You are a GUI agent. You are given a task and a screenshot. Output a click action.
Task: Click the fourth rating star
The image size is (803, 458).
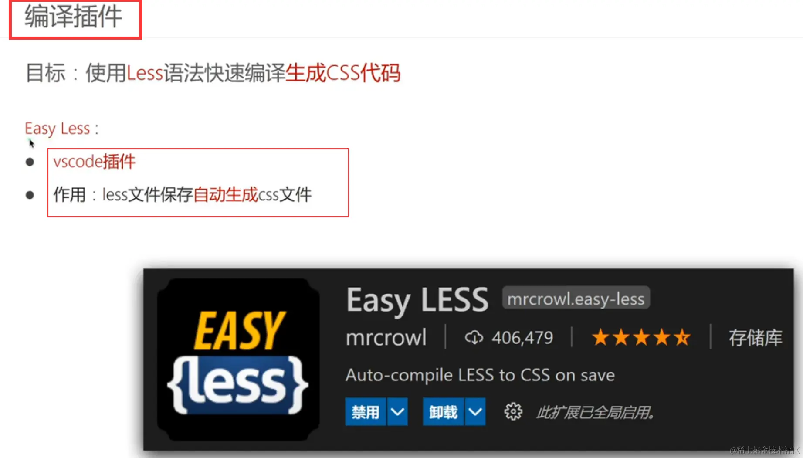pyautogui.click(x=662, y=338)
